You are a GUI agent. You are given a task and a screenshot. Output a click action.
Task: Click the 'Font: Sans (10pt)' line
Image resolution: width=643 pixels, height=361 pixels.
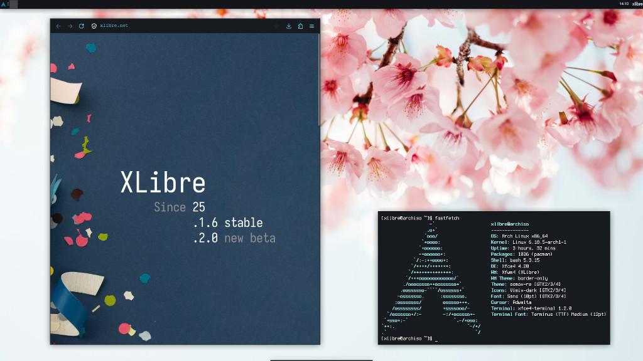tap(529, 296)
